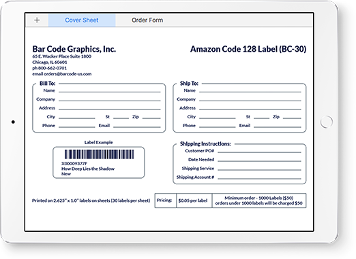Click the Bill To Email field
Screen dimensions: 356x259
(137, 126)
